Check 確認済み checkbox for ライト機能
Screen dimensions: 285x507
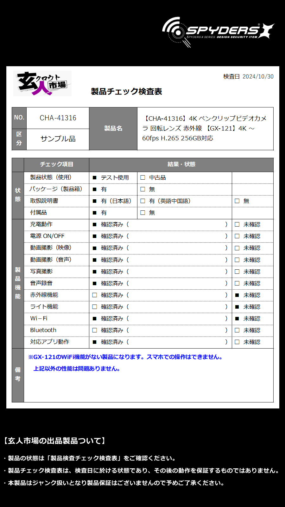(x=94, y=307)
